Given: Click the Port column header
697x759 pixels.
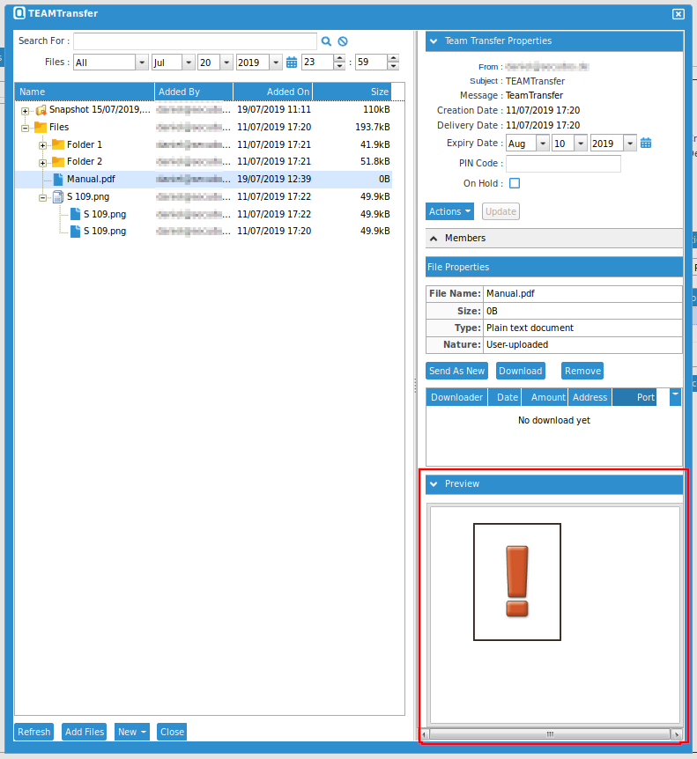Looking at the screenshot, I should [x=634, y=397].
